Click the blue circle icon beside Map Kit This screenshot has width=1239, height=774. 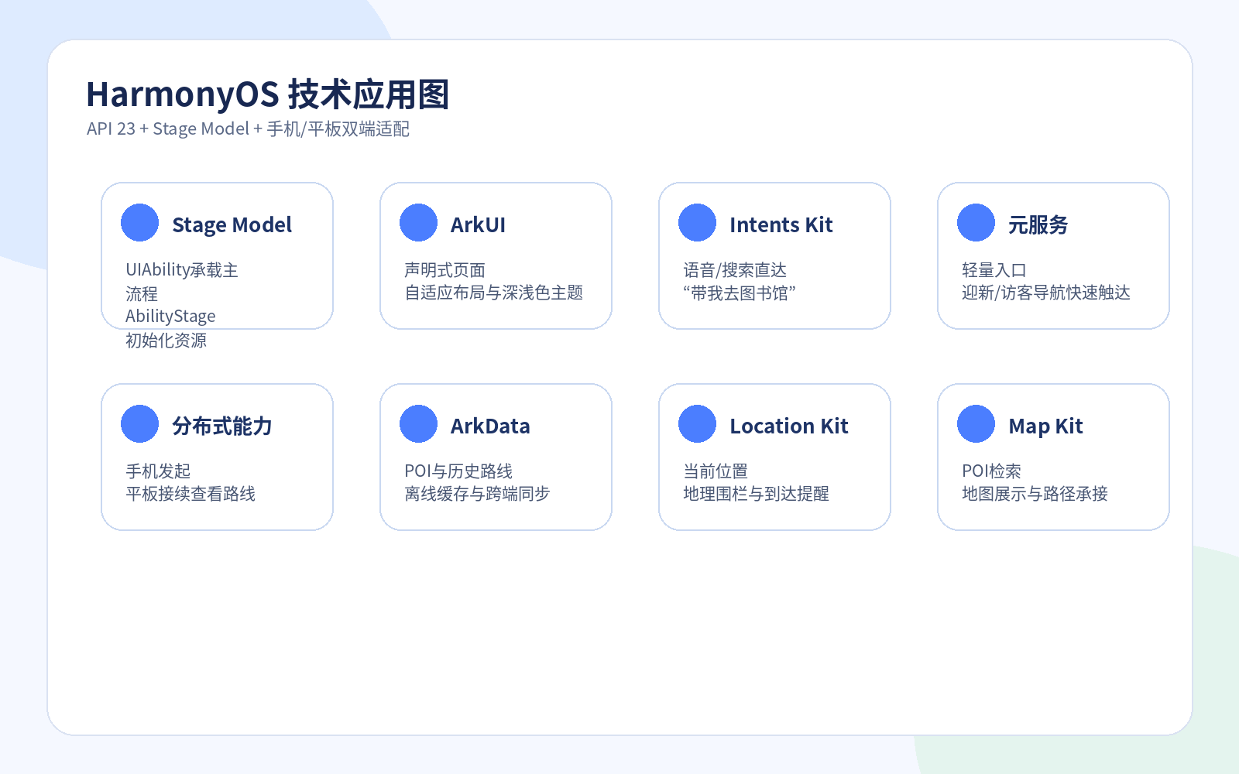coord(976,424)
